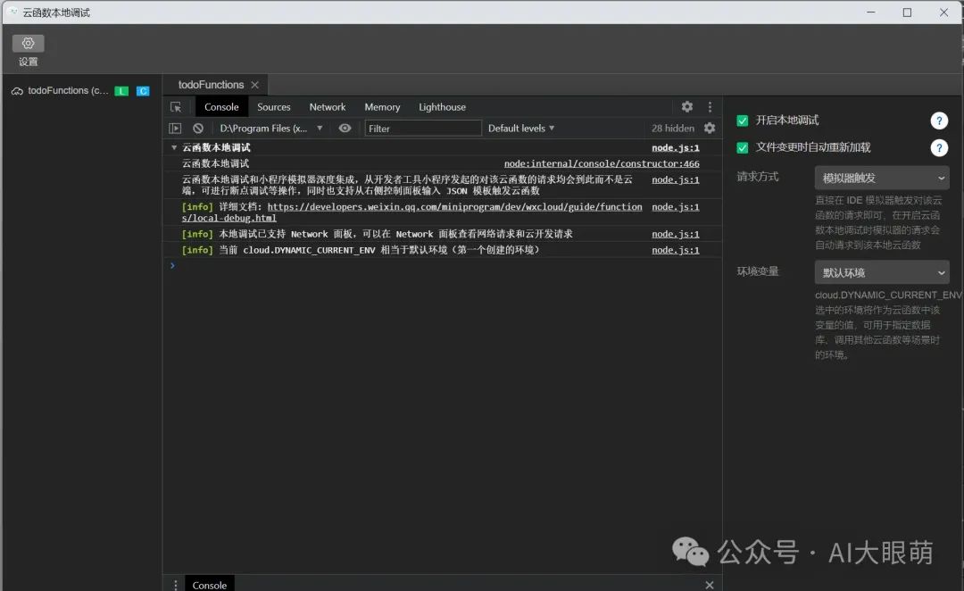
Task: Switch to the Sources tab
Action: (x=274, y=107)
